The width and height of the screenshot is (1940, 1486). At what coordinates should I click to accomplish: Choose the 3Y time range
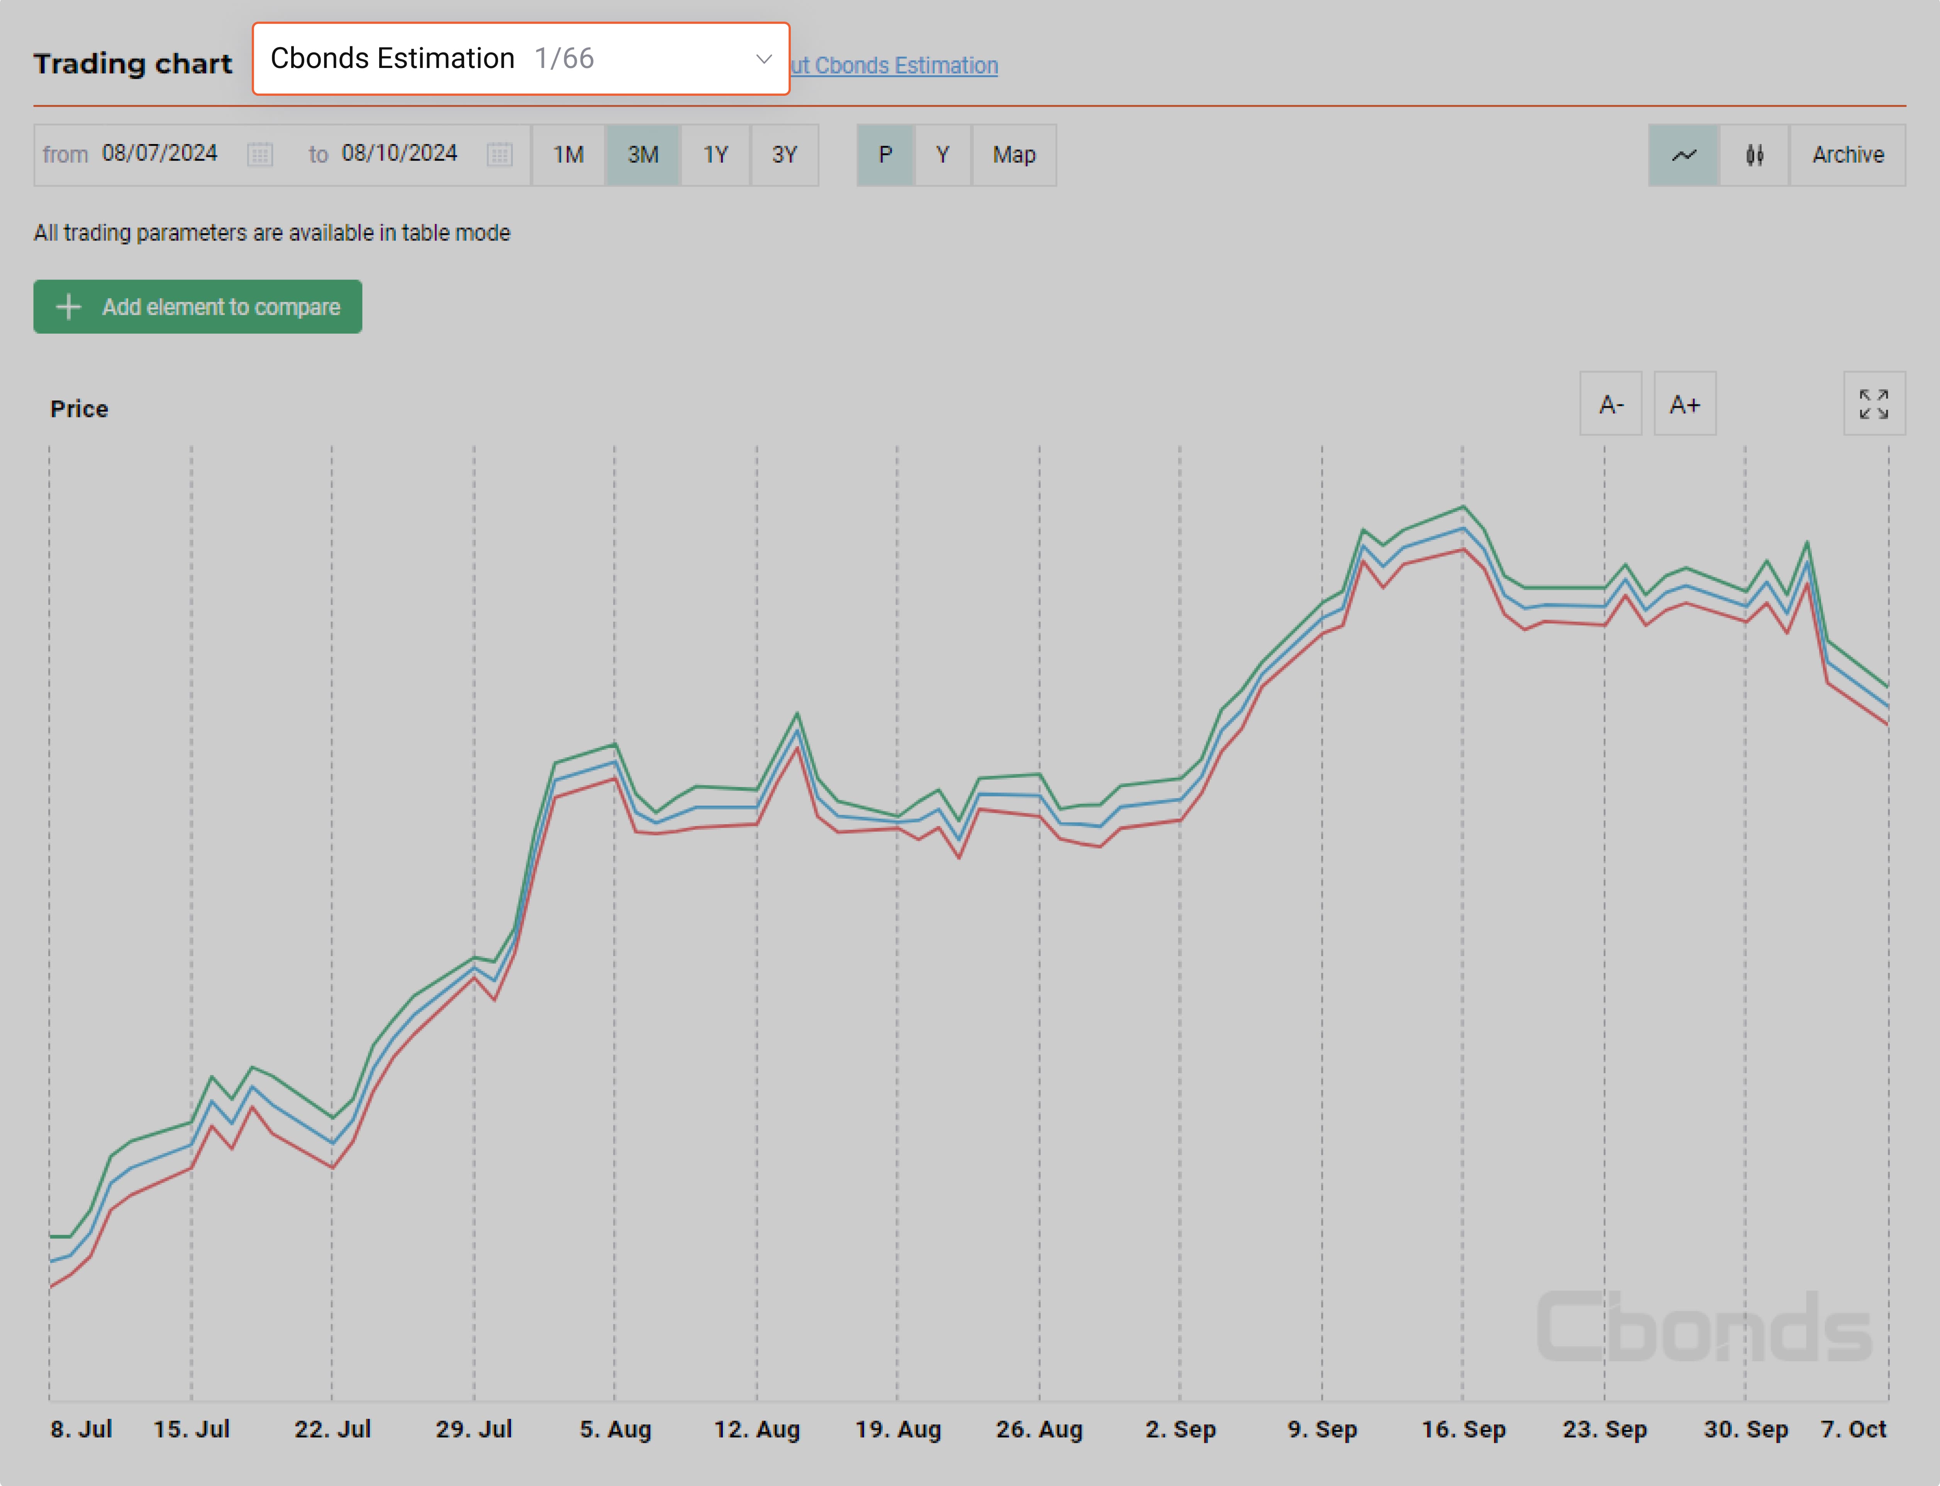point(784,155)
